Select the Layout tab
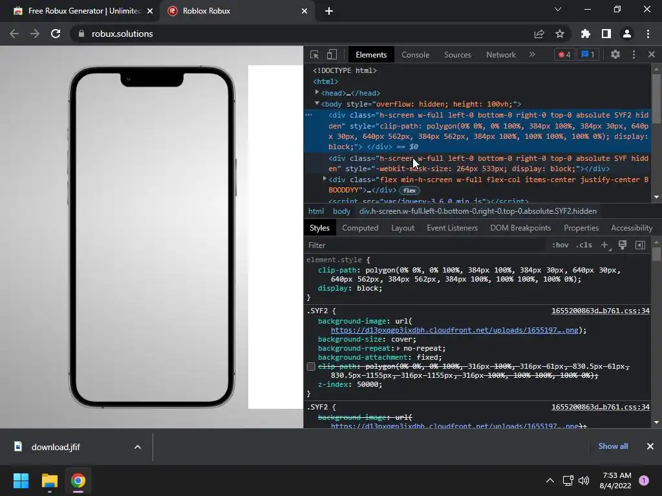Screen dimensions: 662x496 (x=403, y=228)
